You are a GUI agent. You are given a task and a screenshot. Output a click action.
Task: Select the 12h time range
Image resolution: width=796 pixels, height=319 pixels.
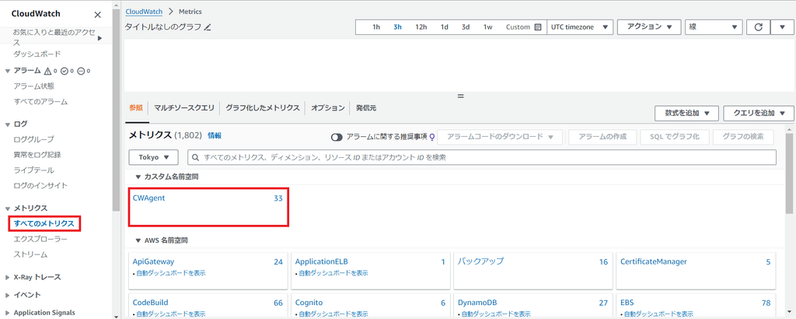[x=421, y=27]
